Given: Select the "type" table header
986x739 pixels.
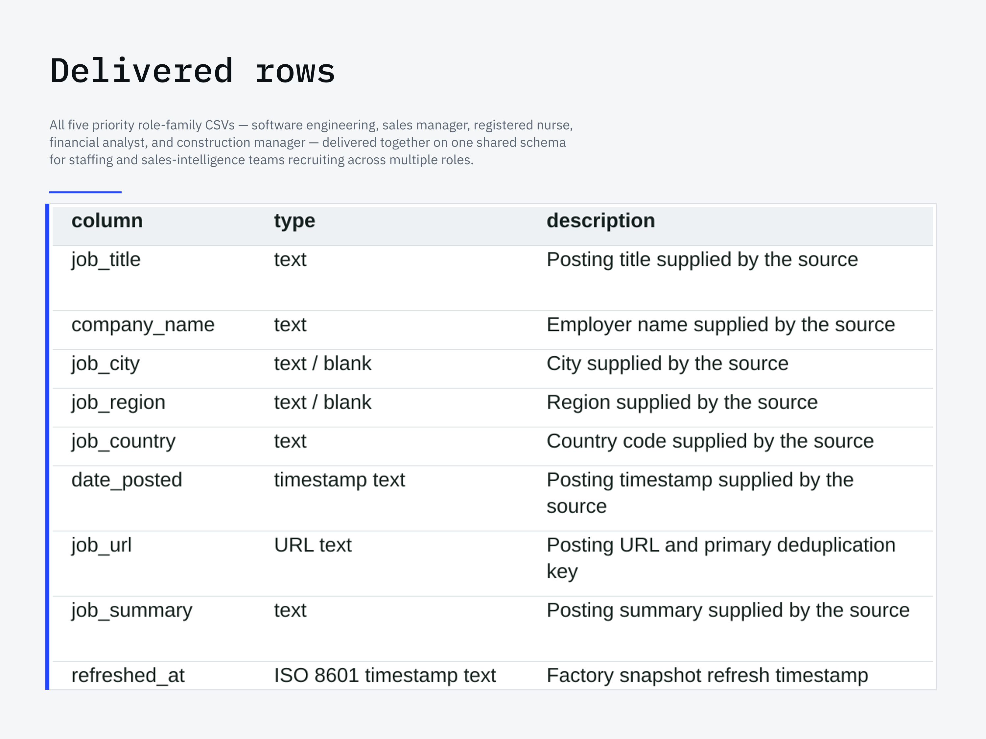Looking at the screenshot, I should point(294,221).
